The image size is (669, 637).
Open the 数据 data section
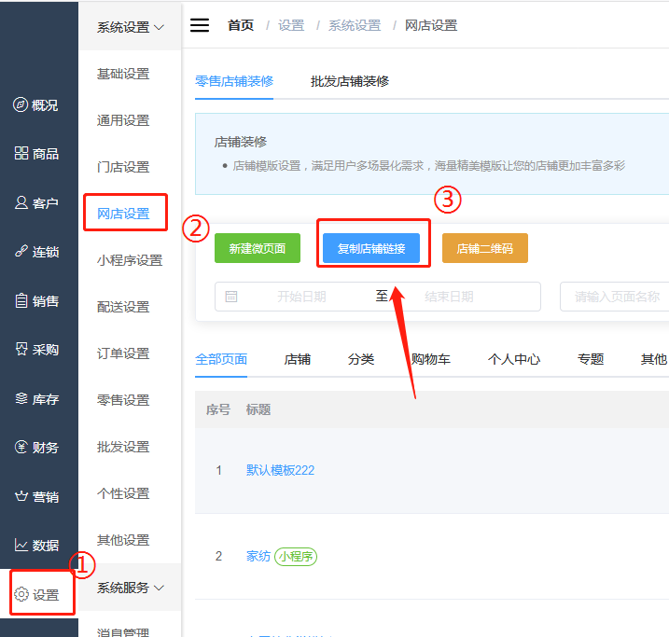click(35, 546)
